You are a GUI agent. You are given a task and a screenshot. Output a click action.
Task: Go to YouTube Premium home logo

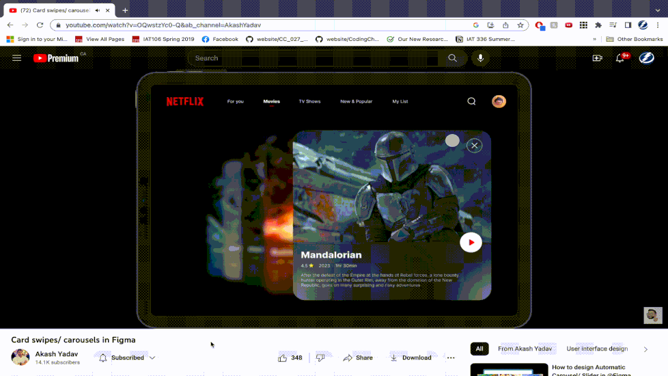(x=56, y=58)
